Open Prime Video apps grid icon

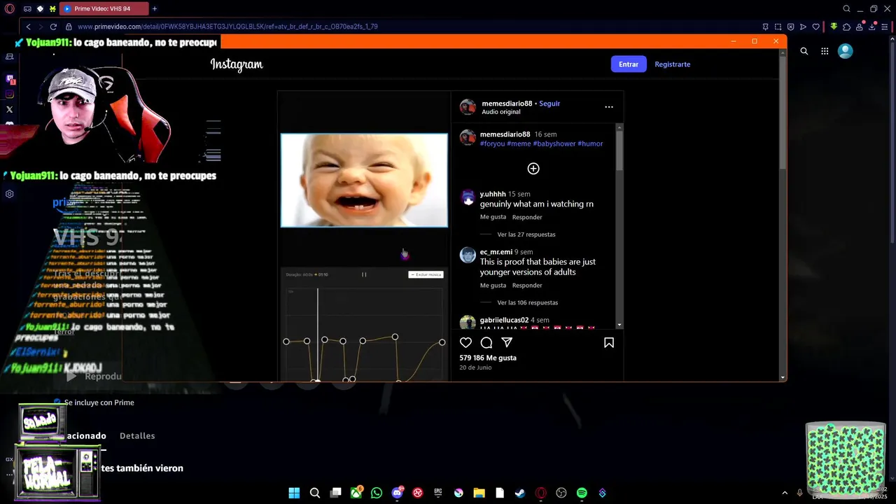pyautogui.click(x=825, y=51)
